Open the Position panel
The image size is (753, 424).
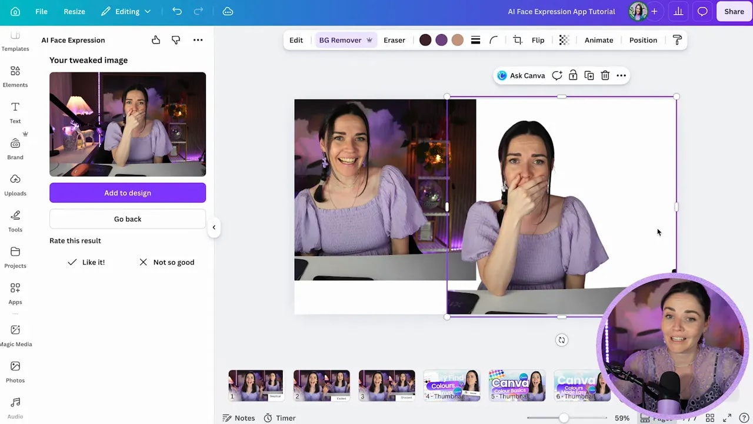tap(643, 40)
